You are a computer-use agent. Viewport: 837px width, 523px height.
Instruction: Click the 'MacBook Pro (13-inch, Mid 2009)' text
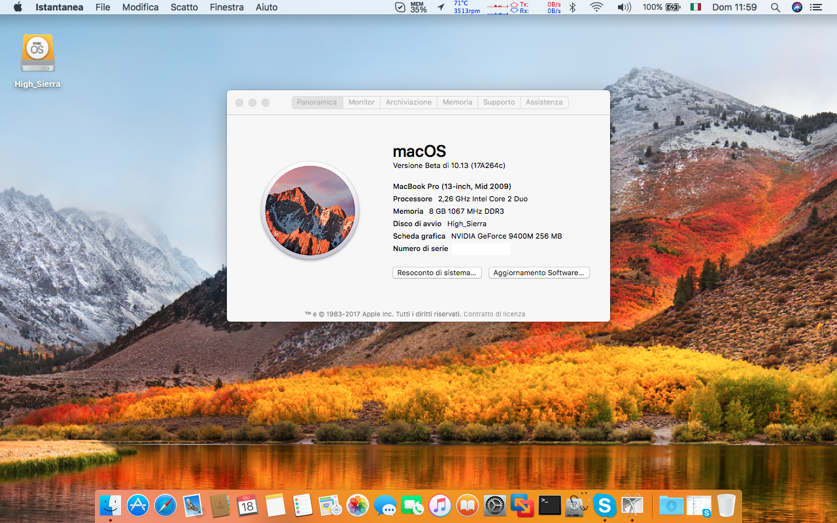(452, 186)
